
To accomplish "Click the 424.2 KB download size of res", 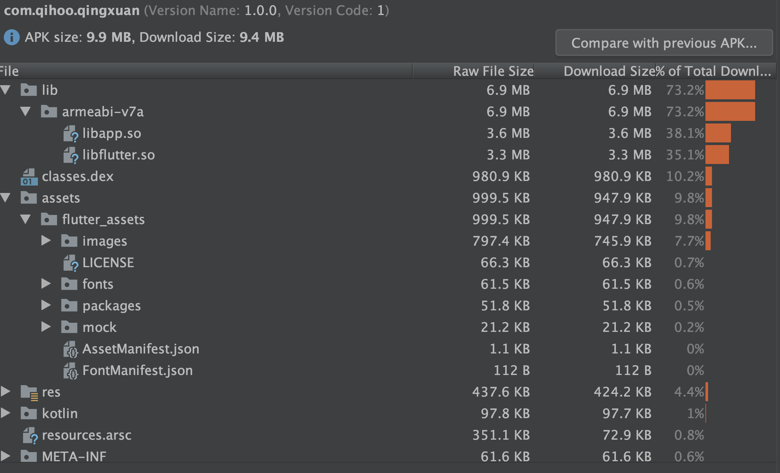I will pos(623,392).
